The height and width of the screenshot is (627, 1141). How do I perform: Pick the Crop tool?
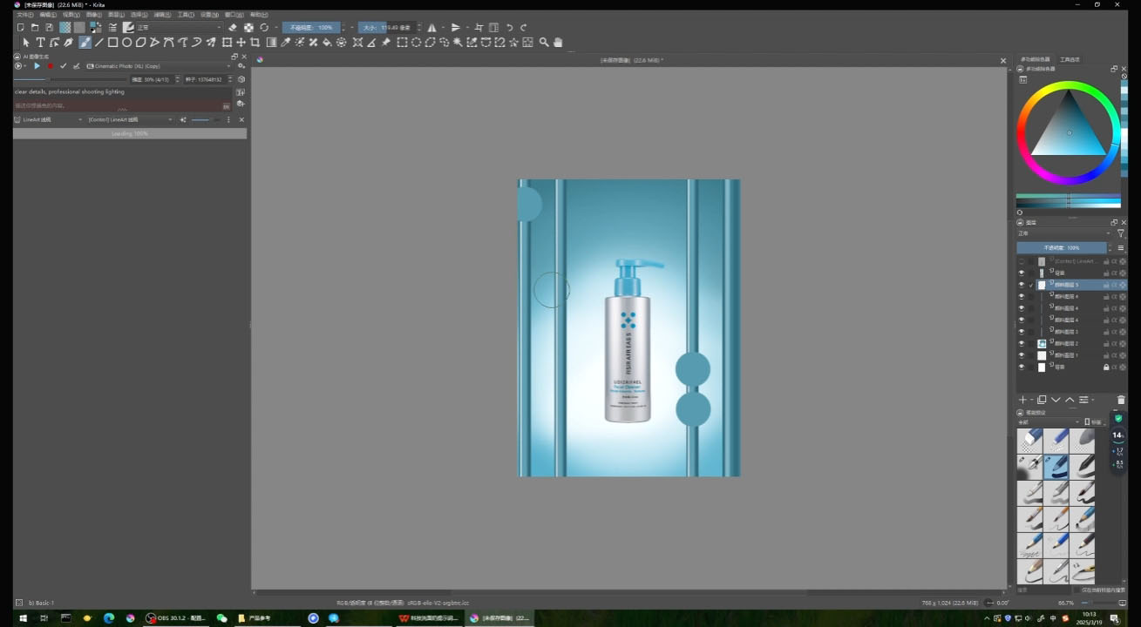click(x=255, y=42)
